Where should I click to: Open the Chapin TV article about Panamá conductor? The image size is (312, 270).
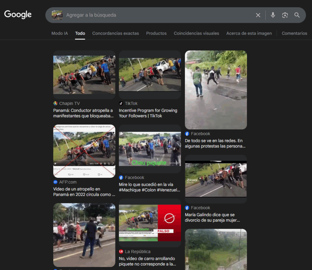[83, 113]
